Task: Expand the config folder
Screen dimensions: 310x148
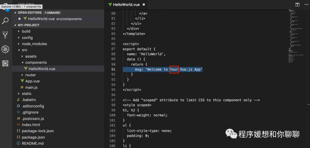Action: point(19,38)
